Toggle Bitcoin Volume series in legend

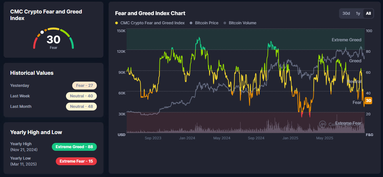(242, 23)
